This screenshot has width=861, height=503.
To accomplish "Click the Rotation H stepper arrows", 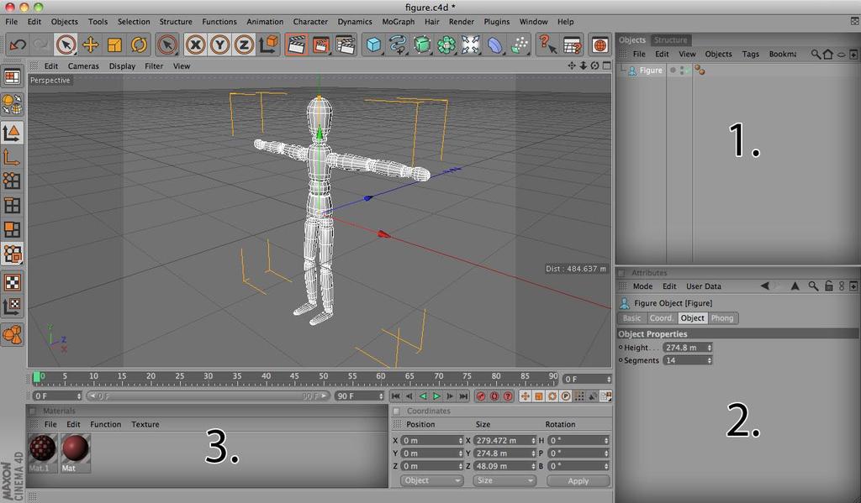I will [606, 441].
